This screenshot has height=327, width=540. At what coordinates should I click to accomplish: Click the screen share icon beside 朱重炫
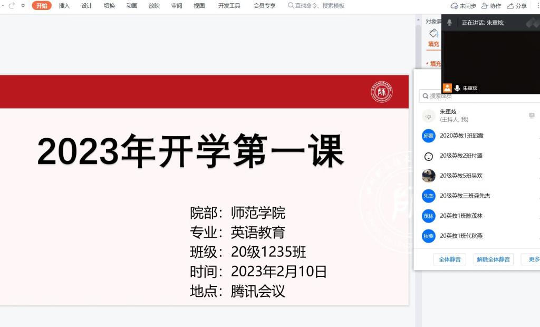click(x=532, y=116)
